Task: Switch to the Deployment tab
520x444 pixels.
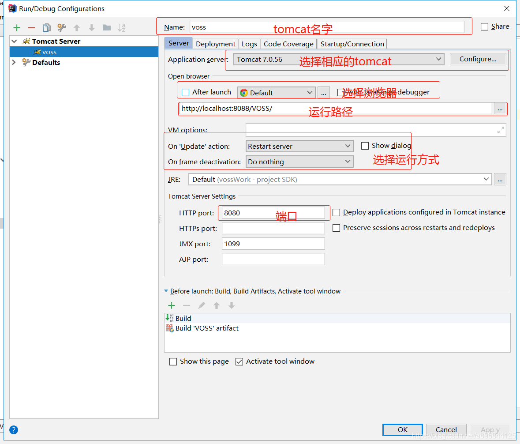Action: click(216, 44)
